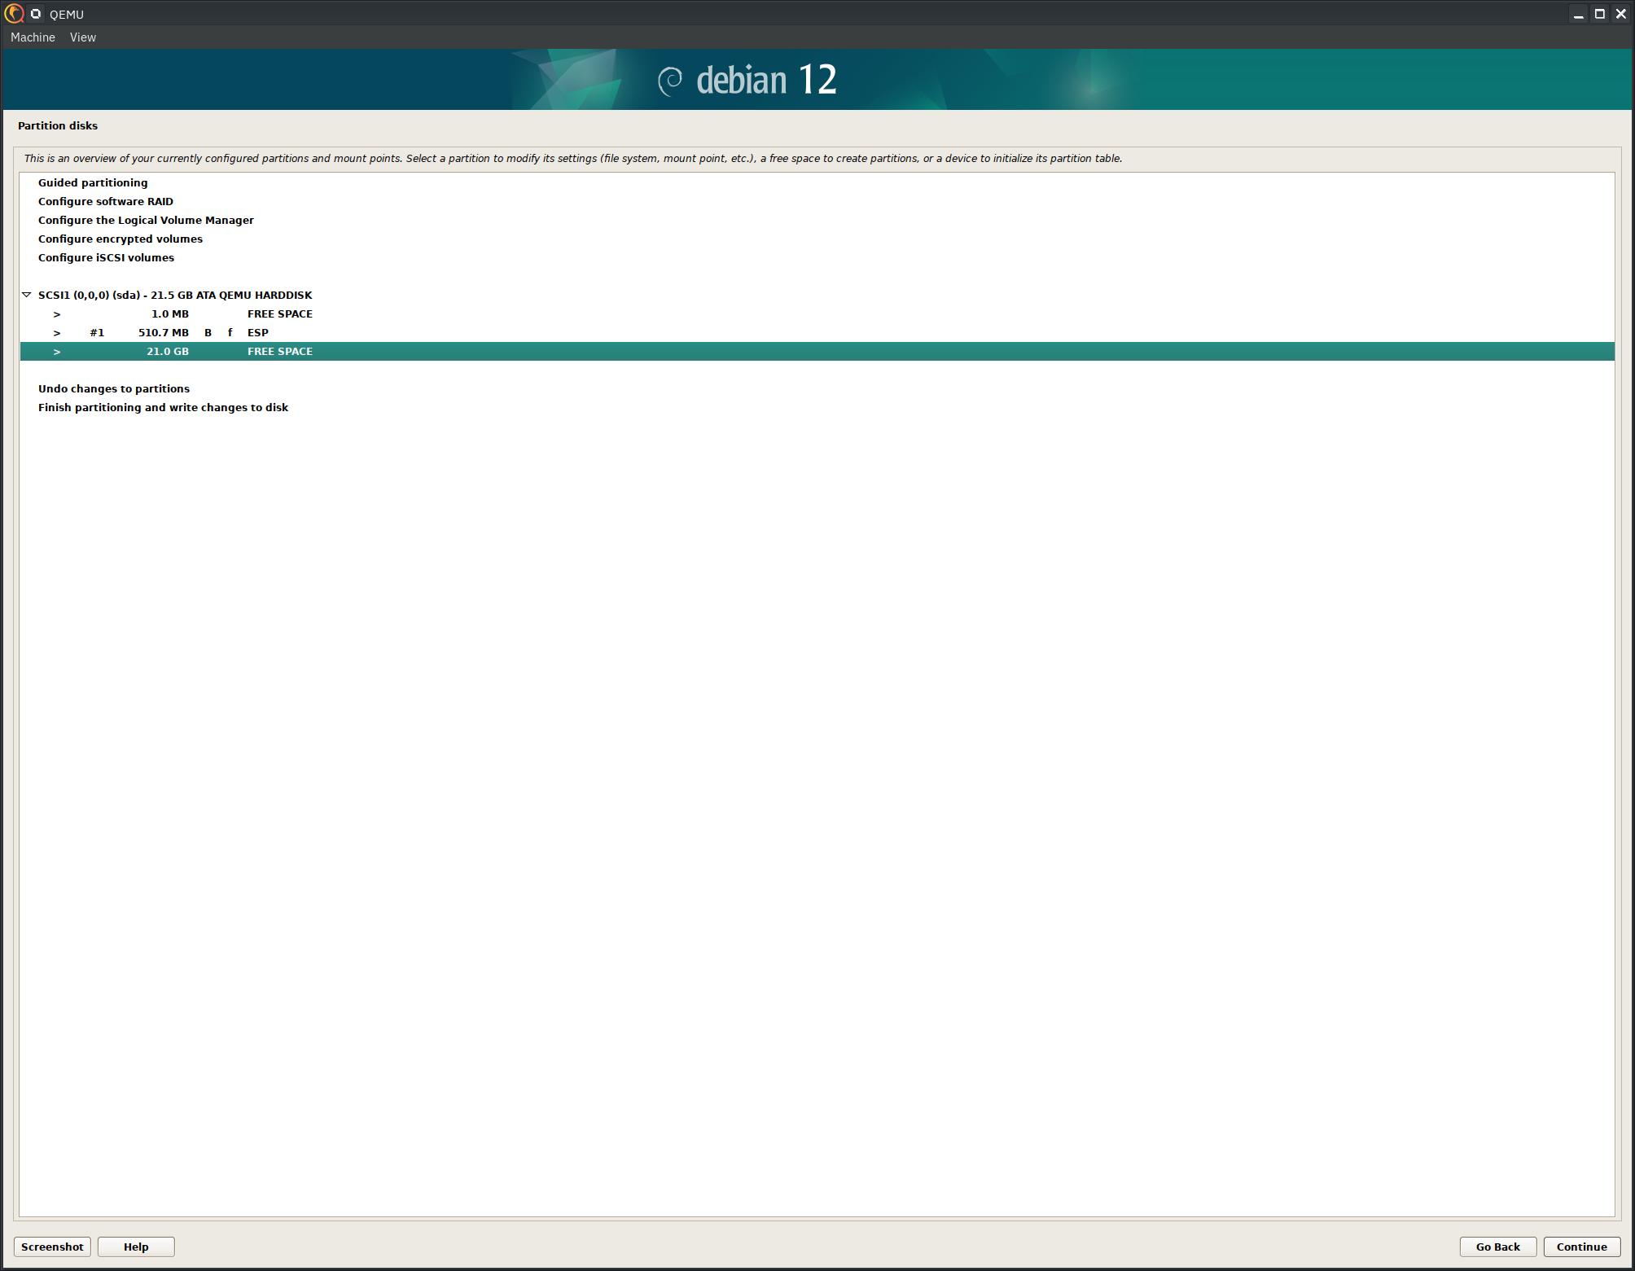Select Configure encrypted volumes
1635x1271 pixels.
(x=817, y=239)
